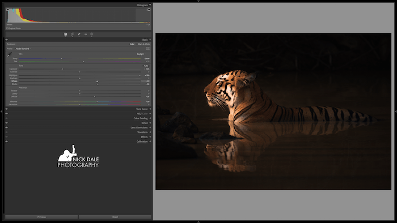397x223 pixels.
Task: Expand the Lens Corrections panel
Action: 150,127
